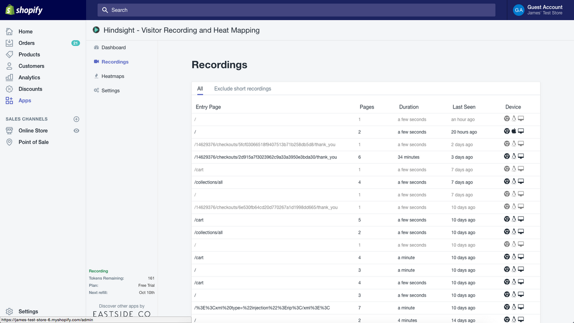Click the Home icon in the Shopify sidebar

9,31
